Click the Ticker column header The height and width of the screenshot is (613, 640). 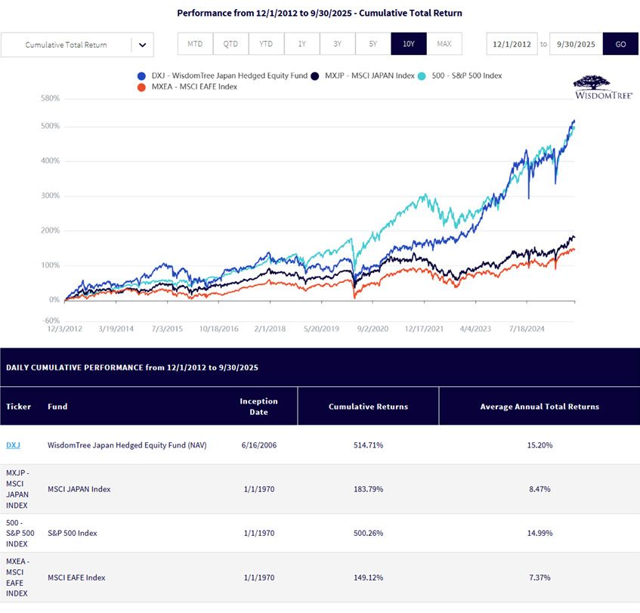tap(18, 407)
